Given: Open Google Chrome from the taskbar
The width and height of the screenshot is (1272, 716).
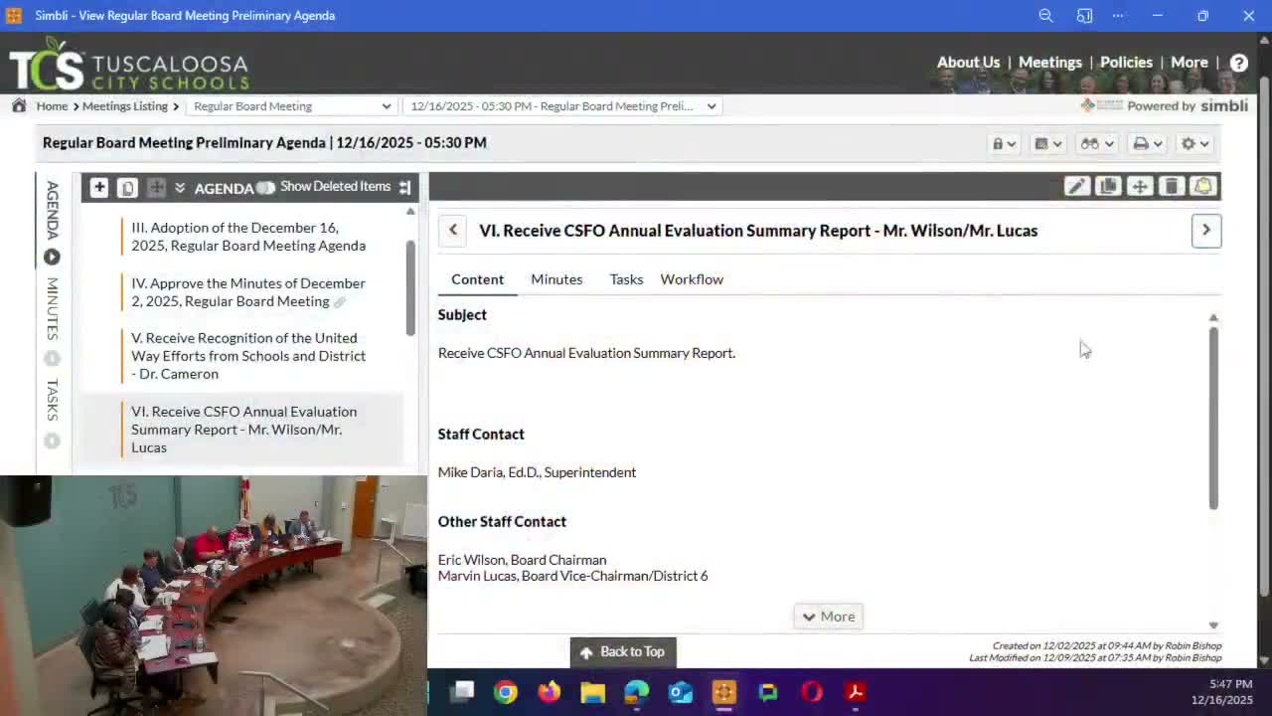Looking at the screenshot, I should pyautogui.click(x=506, y=692).
